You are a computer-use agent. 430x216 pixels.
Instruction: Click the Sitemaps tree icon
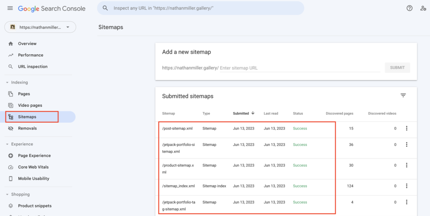[x=10, y=117]
